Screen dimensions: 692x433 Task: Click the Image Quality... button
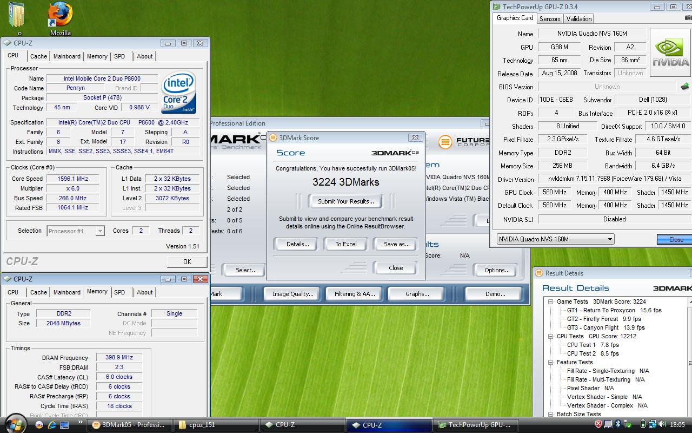[x=292, y=294]
